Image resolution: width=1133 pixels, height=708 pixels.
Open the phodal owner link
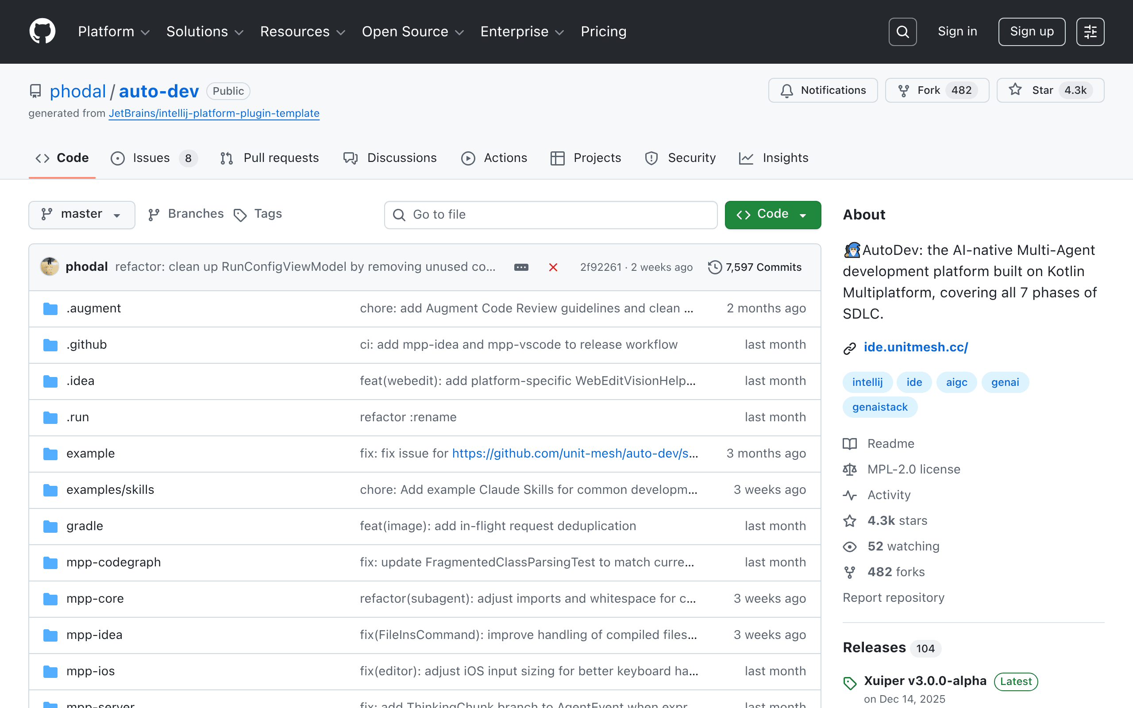point(78,91)
